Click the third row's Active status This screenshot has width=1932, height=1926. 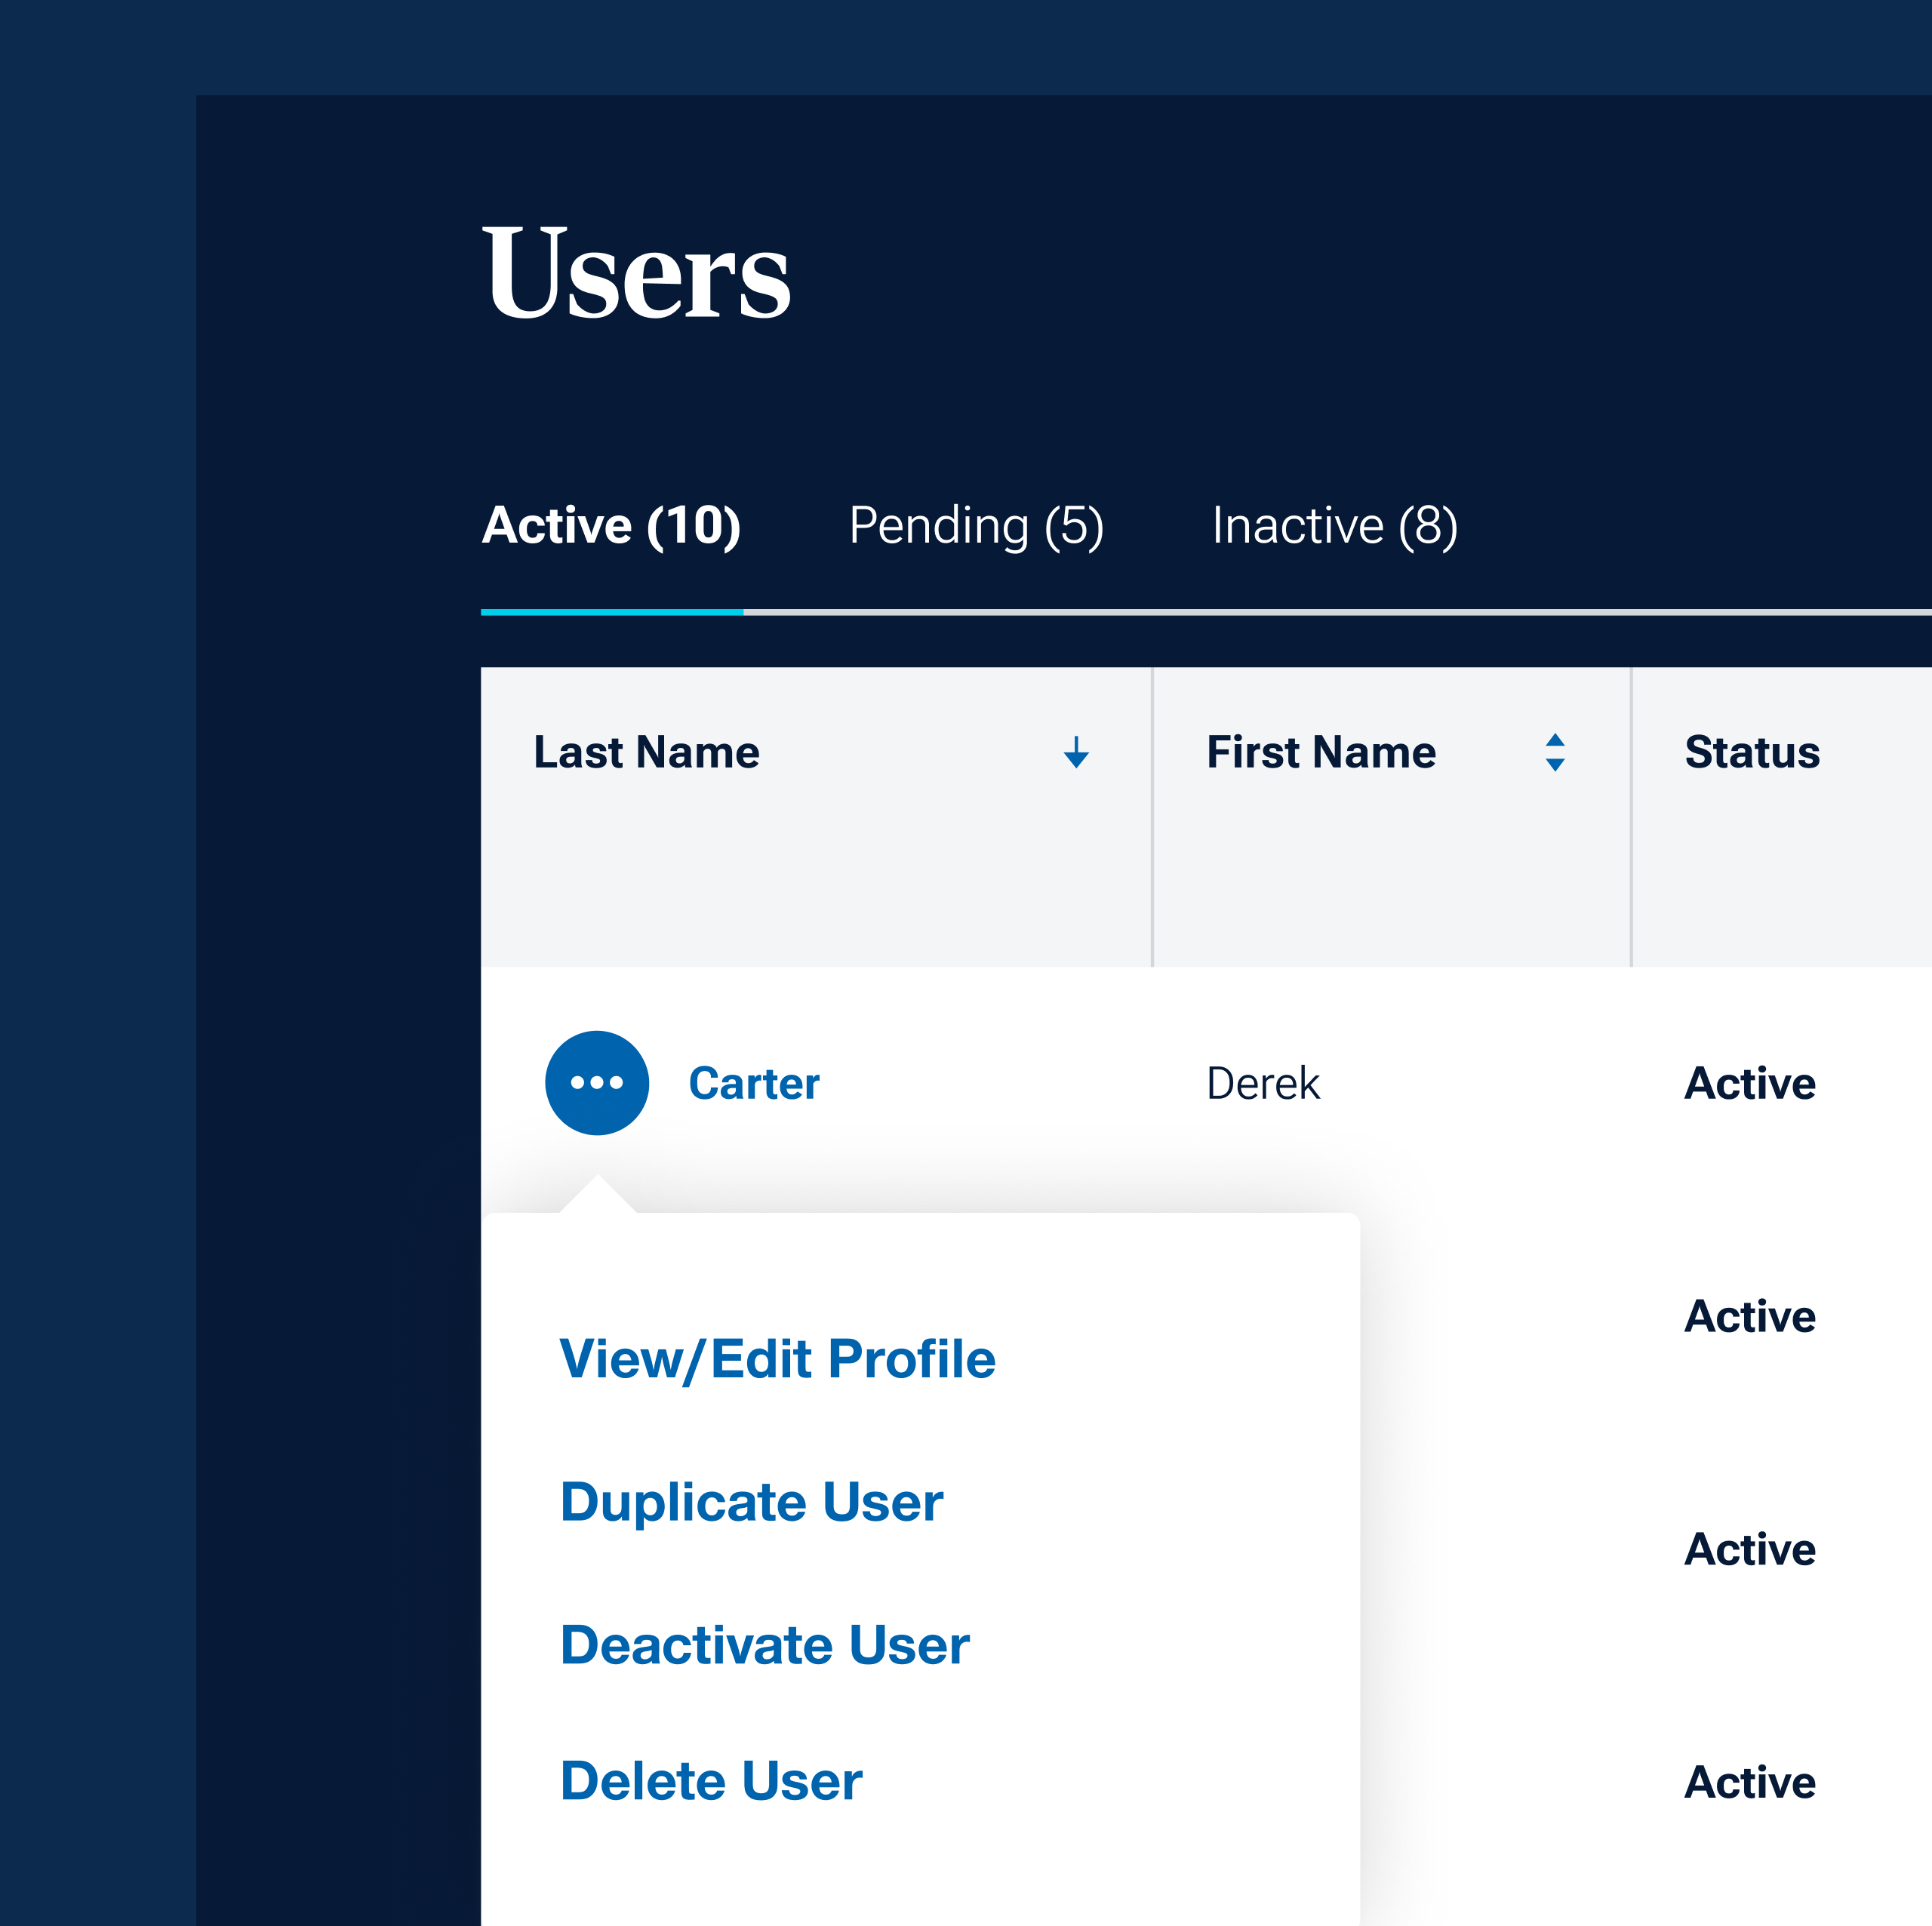pyautogui.click(x=1749, y=1549)
